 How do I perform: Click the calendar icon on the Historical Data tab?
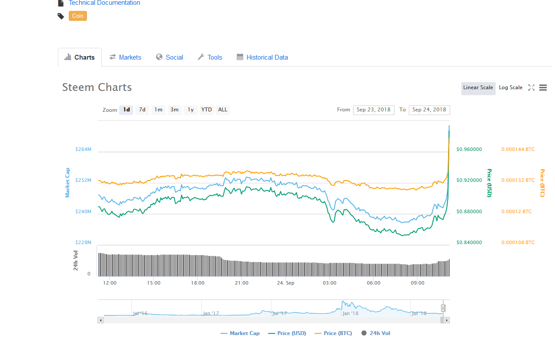pyautogui.click(x=240, y=57)
